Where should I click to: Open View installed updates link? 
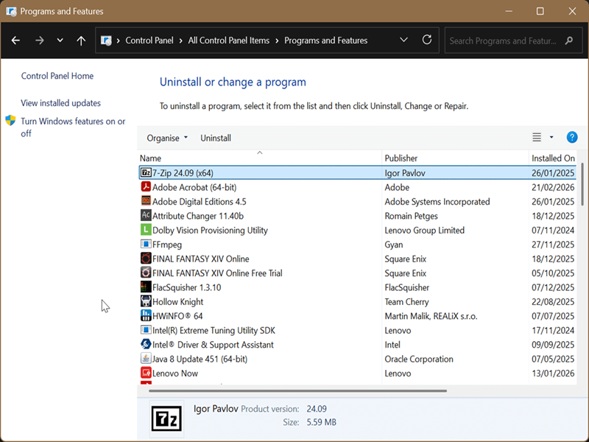tap(61, 103)
